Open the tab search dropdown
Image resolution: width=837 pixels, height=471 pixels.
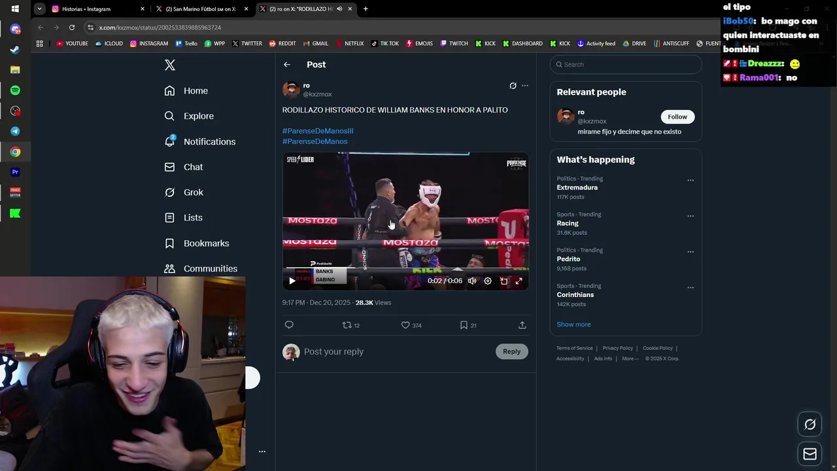39,9
